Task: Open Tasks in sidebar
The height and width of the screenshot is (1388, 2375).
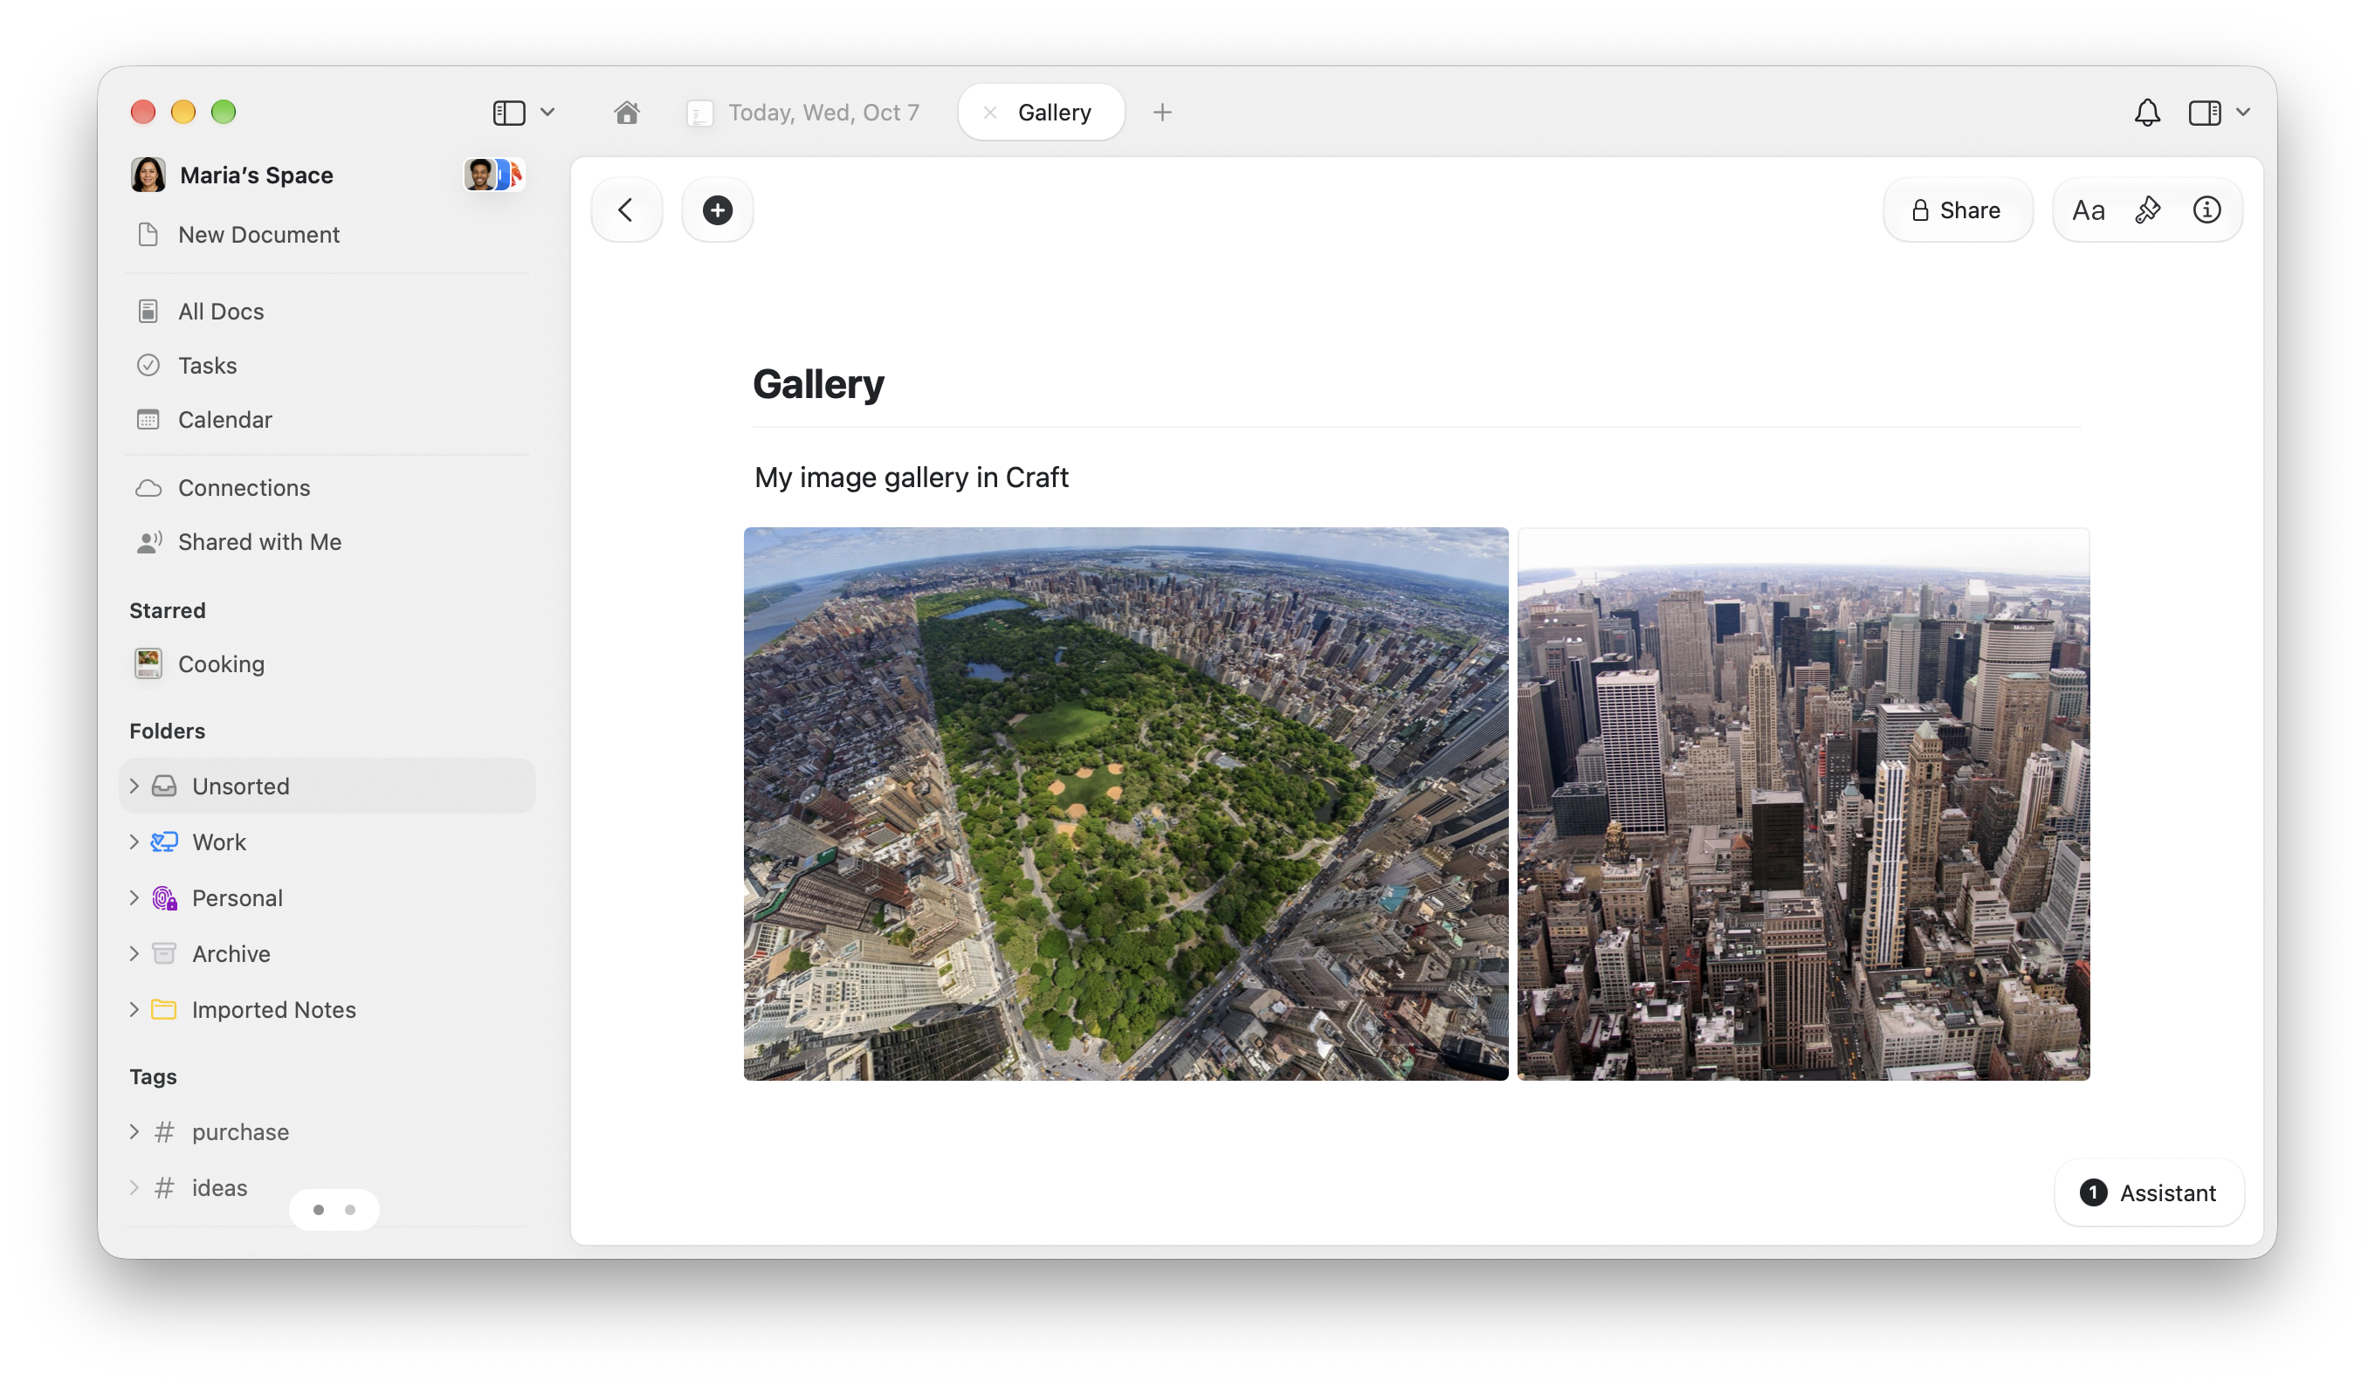Action: click(327, 366)
